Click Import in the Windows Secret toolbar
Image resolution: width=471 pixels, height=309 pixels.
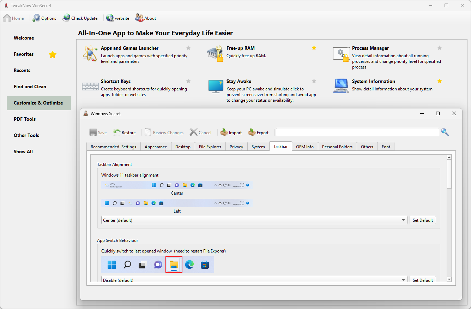point(231,132)
